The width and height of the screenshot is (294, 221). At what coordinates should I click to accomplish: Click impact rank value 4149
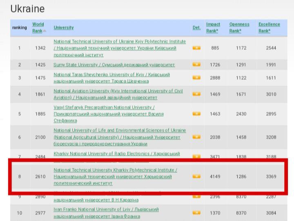click(x=215, y=176)
